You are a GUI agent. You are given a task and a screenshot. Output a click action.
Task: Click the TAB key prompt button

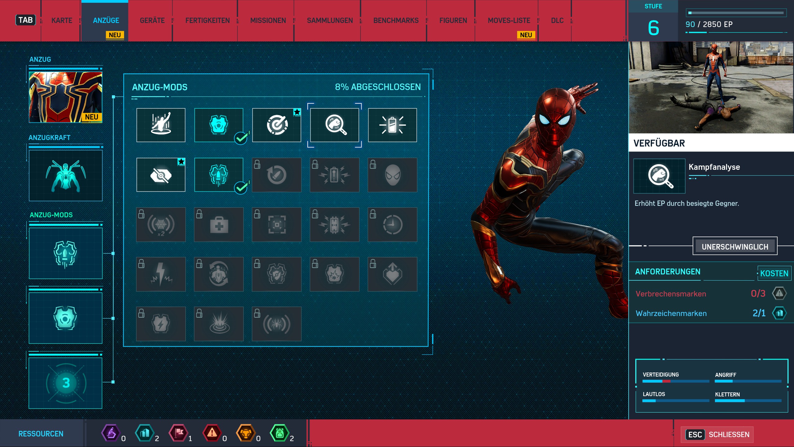(x=25, y=20)
